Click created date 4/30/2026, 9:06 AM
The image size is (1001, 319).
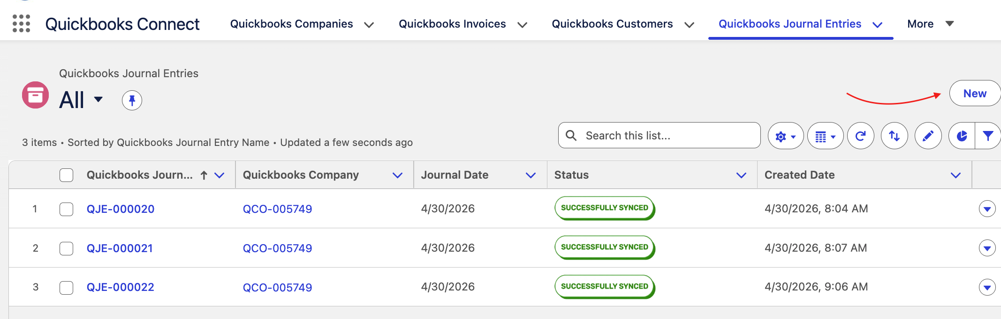816,287
